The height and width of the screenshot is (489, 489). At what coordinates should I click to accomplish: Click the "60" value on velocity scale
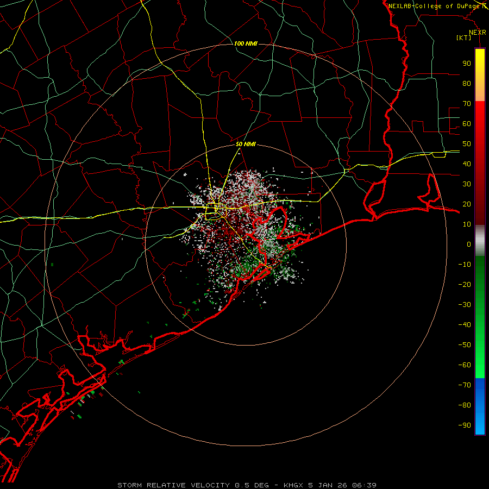point(467,124)
